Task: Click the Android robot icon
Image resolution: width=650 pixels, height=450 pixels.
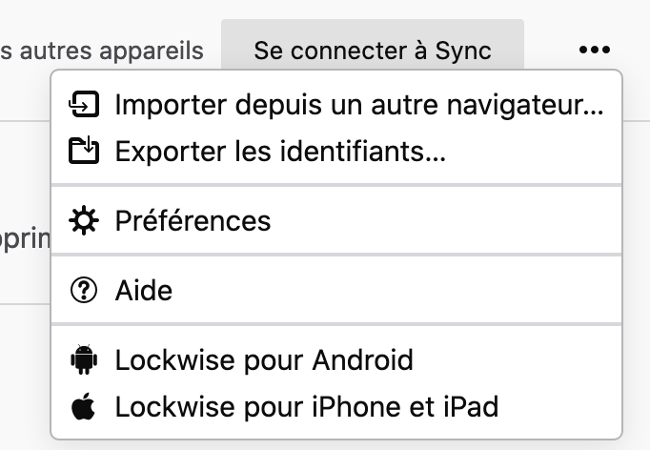Action: point(85,360)
